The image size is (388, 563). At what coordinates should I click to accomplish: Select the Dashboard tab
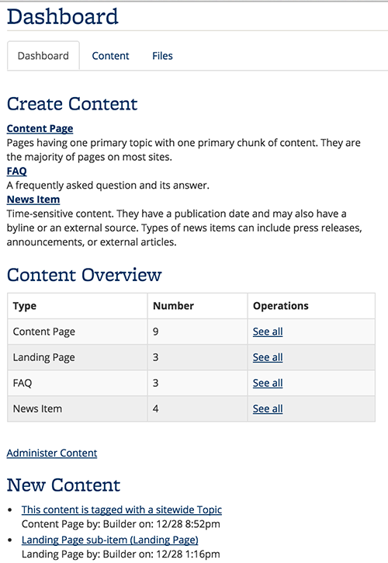coord(43,56)
